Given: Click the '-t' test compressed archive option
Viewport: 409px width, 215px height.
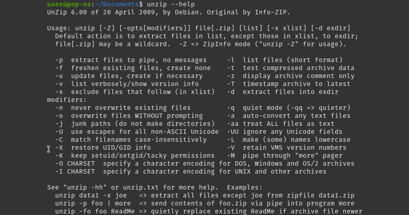Looking at the screenshot, I should [291, 68].
